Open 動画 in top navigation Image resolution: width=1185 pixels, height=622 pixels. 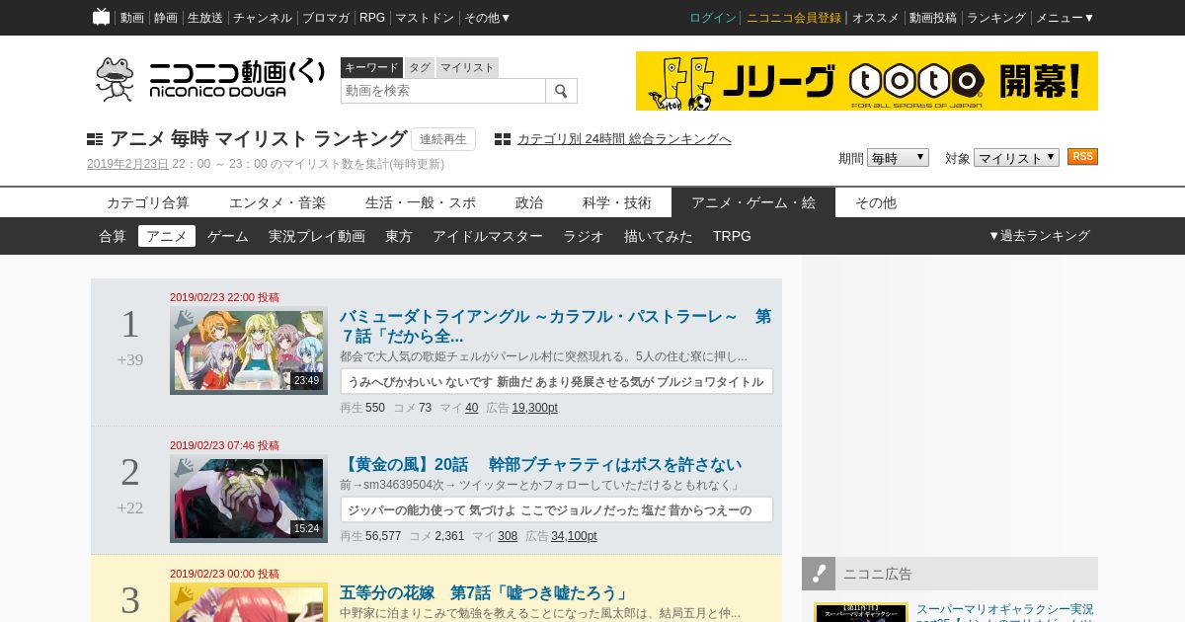click(132, 18)
